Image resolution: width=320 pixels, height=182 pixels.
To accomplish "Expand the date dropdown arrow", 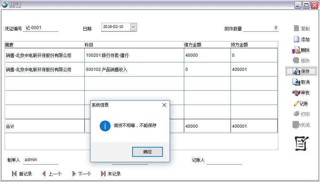I will pos(133,27).
